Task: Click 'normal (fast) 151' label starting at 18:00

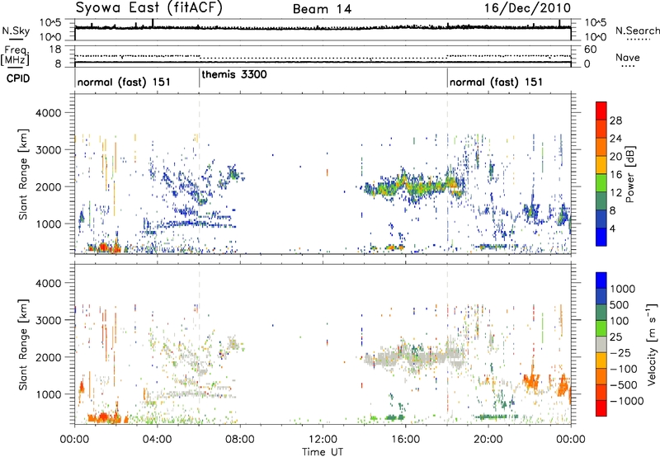Action: tap(496, 82)
